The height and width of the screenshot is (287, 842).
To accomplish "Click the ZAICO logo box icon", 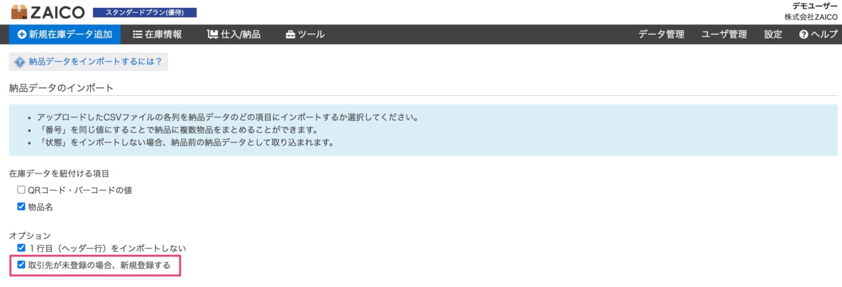I will click(20, 12).
